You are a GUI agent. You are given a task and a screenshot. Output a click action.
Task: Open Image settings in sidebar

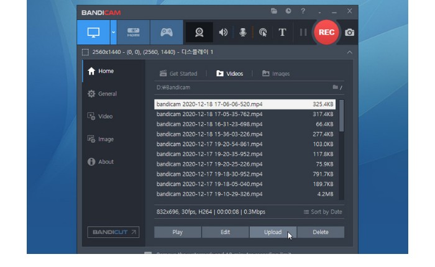(114, 139)
